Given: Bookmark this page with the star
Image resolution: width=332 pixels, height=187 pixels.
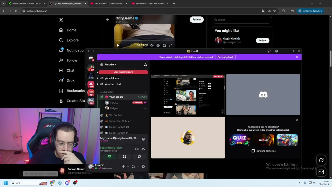Looking at the screenshot, I should [x=274, y=11].
